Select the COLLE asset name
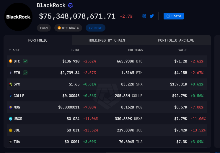The image size is (220, 153). tap(19, 96)
